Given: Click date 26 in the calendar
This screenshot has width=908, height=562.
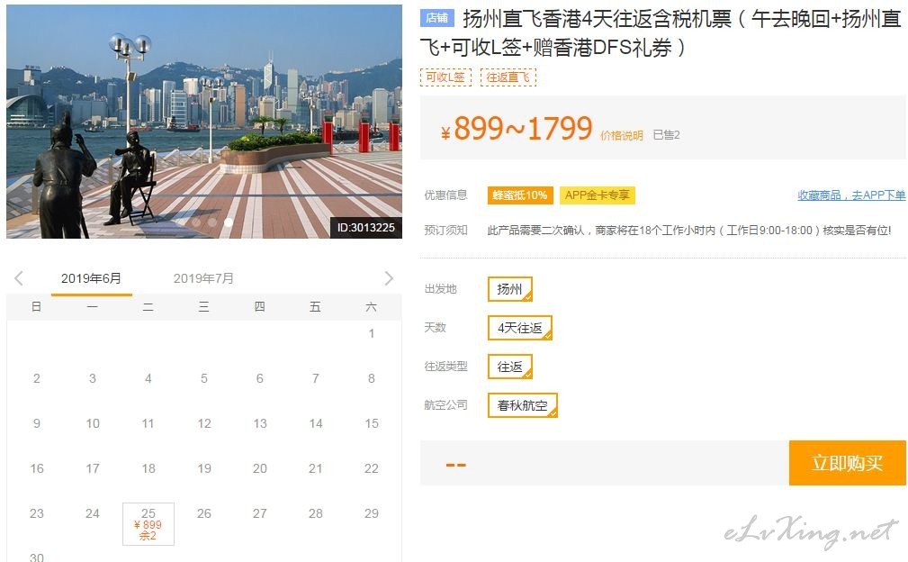Looking at the screenshot, I should pos(204,513).
